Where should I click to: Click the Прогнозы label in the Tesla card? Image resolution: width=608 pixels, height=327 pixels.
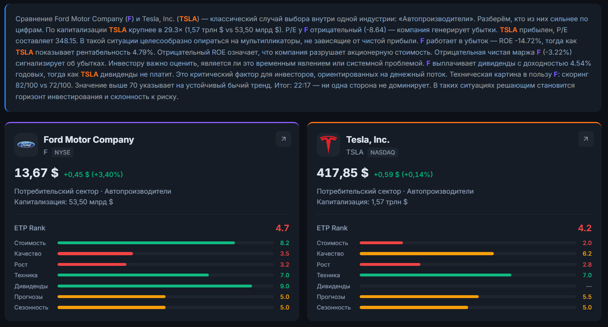(331, 297)
